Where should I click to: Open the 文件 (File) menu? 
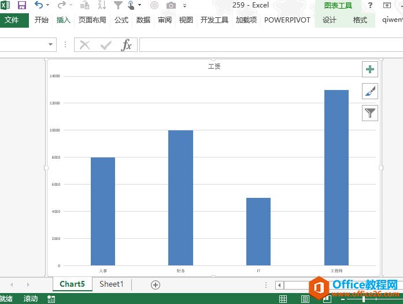click(x=12, y=20)
